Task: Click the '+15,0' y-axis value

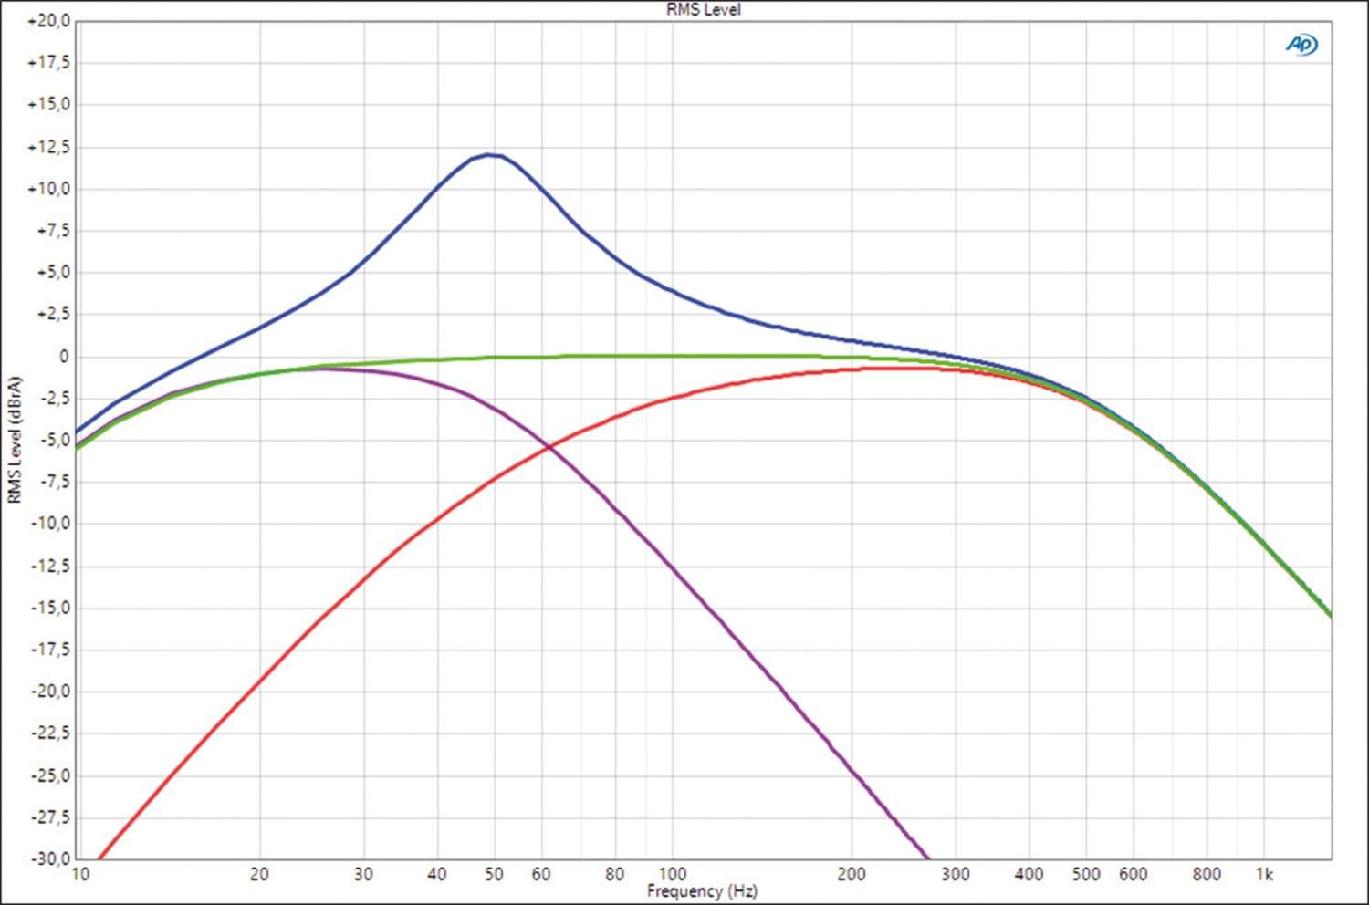Action: coord(49,105)
